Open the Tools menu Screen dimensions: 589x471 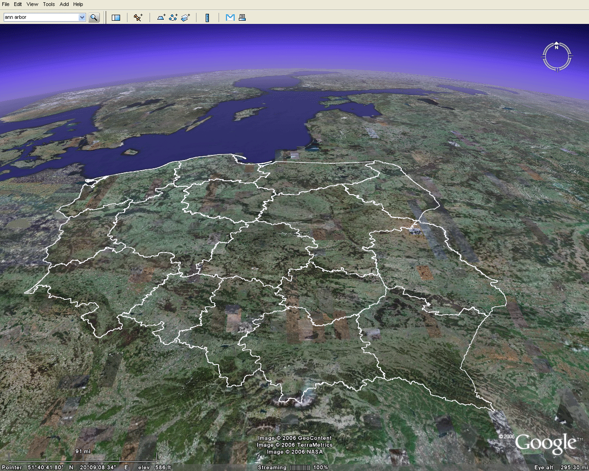(x=49, y=4)
